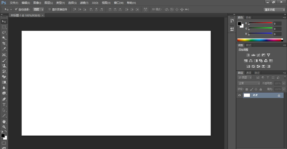Open the Filter menu
The image size is (287, 149).
click(x=84, y=3)
